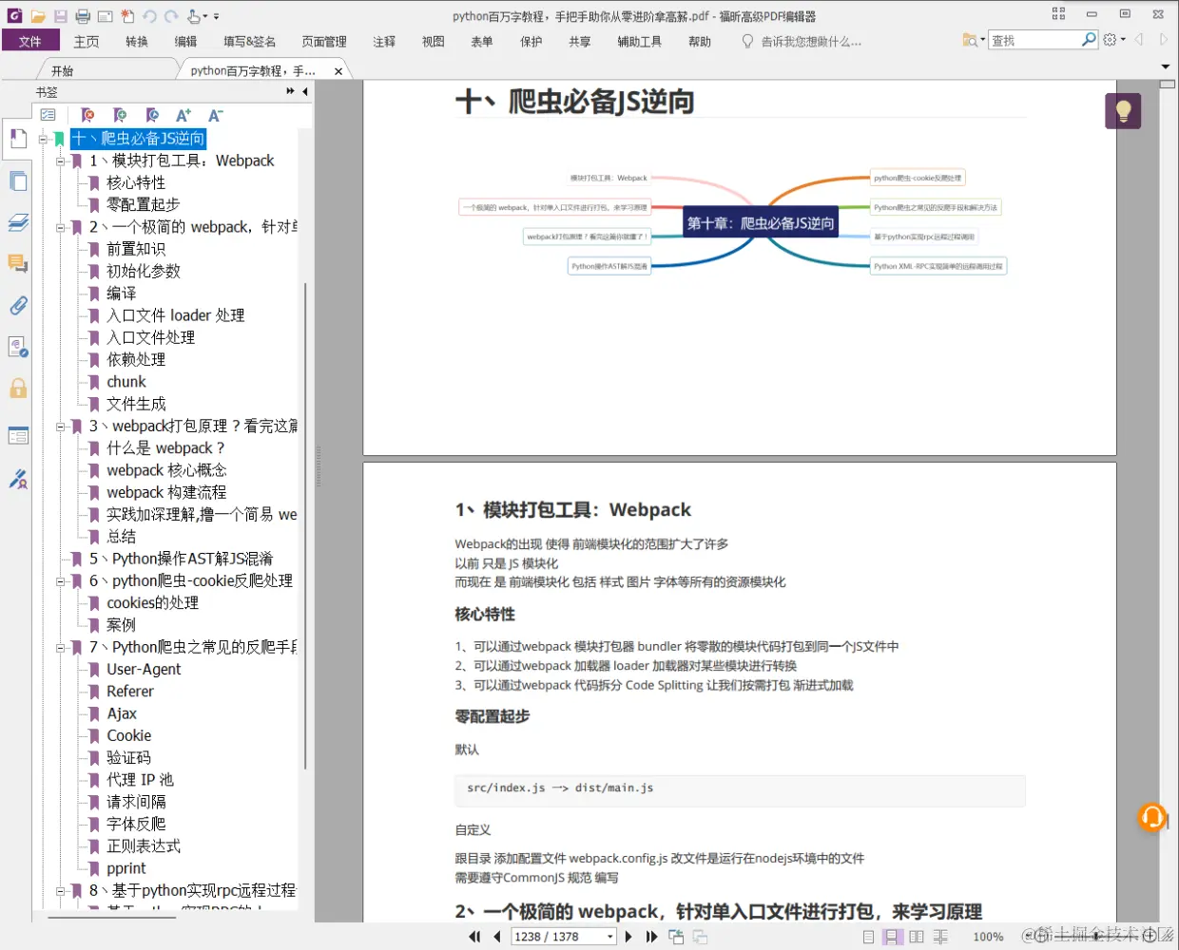Click the touch mode hand icon
The width and height of the screenshot is (1179, 950).
pos(195,16)
